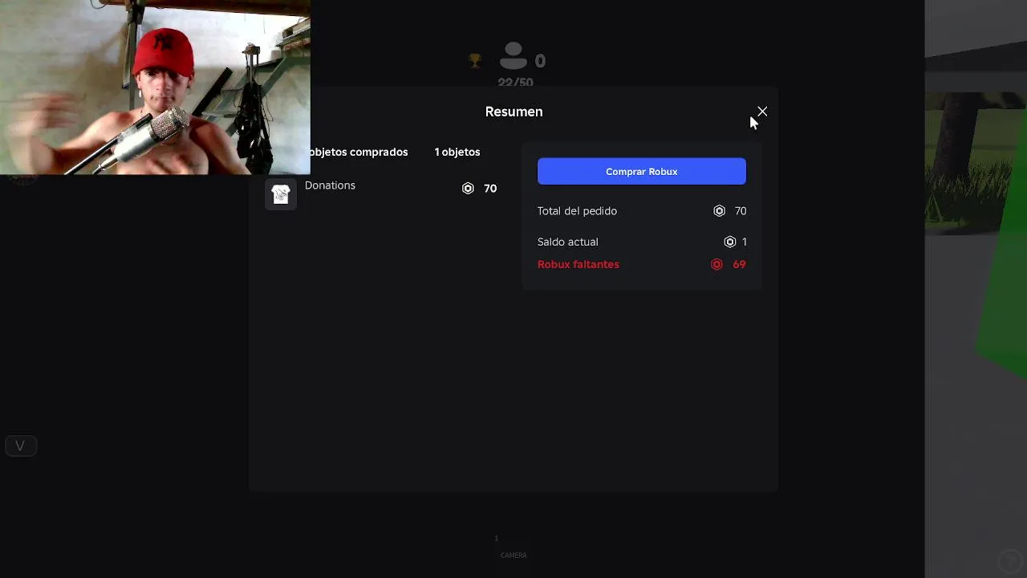
Task: Click the 22/50 player count
Action: pos(515,83)
